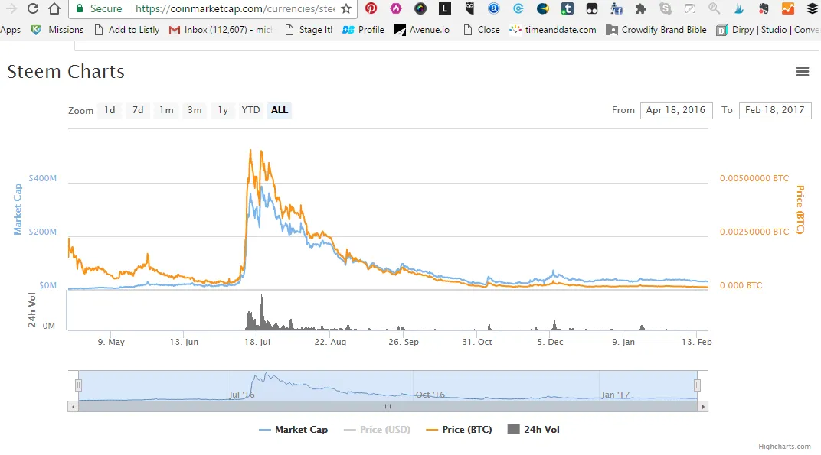Open the Highcharts.com credit link

tap(784, 446)
